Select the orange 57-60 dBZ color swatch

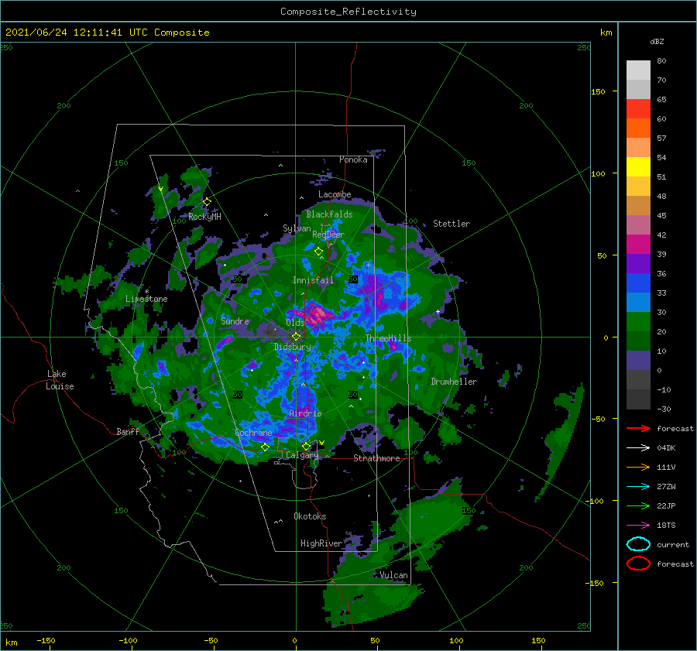click(x=638, y=128)
